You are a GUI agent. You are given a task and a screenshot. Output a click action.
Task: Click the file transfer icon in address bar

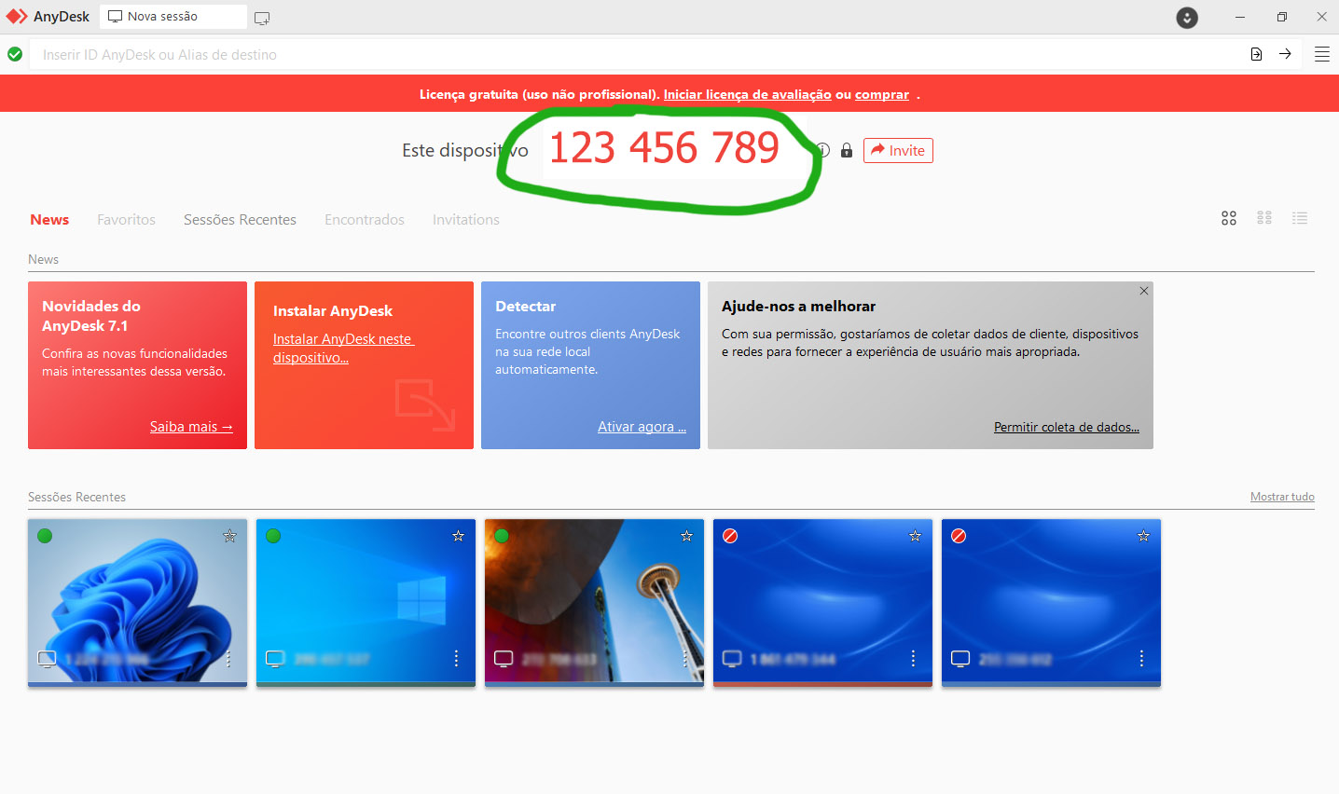[1256, 54]
